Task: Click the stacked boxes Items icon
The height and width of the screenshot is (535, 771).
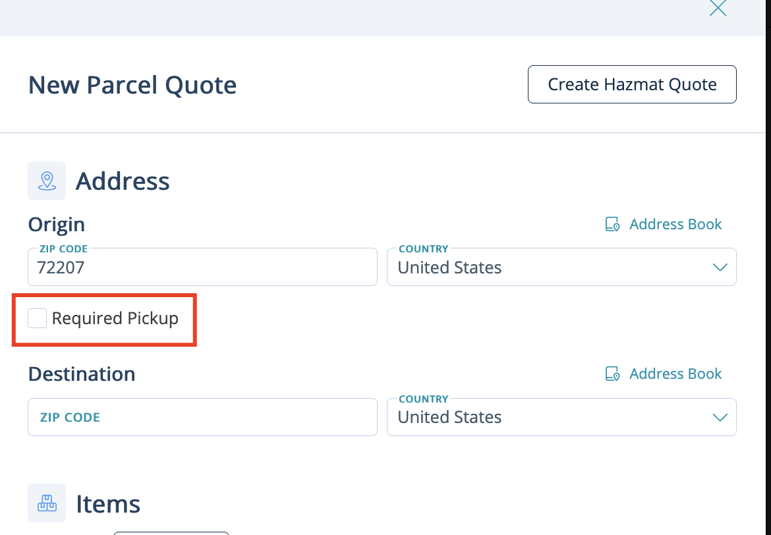Action: tap(47, 503)
